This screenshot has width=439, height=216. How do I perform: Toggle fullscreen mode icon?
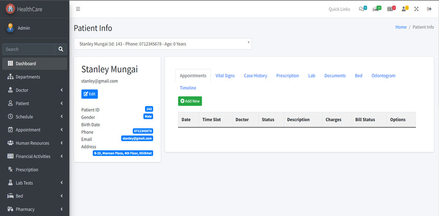[x=417, y=9]
